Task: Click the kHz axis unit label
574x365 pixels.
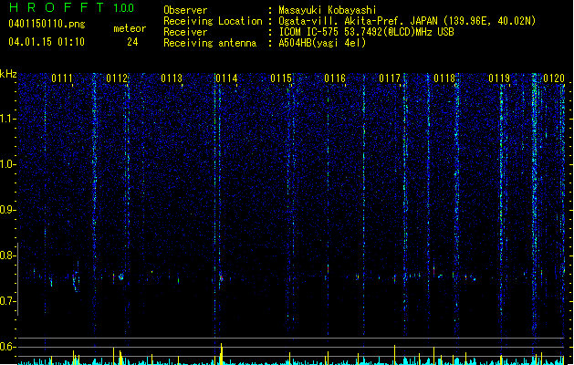Action: (8, 74)
